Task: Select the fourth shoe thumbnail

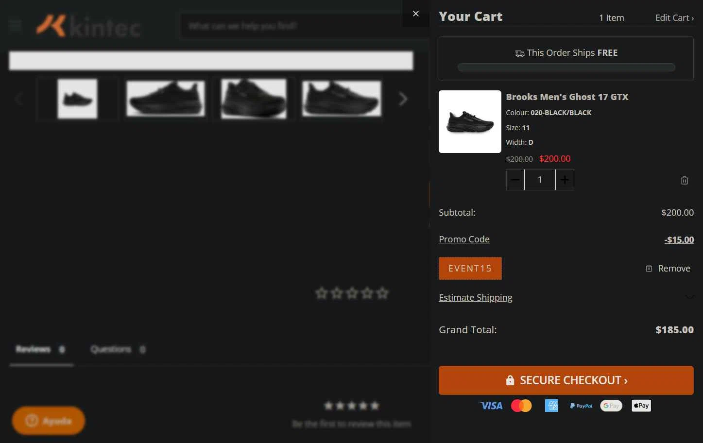Action: (x=342, y=99)
